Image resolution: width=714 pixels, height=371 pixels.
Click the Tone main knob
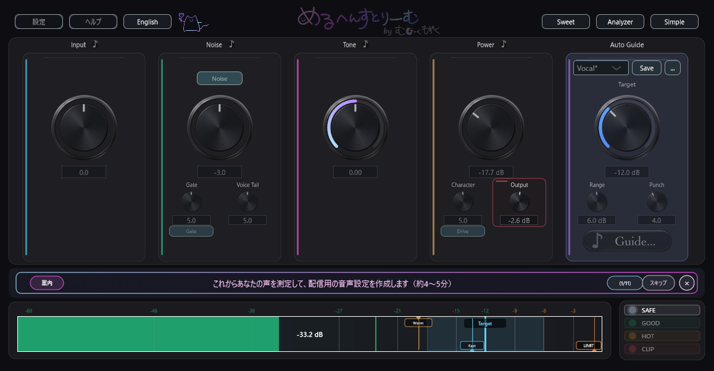pyautogui.click(x=355, y=128)
